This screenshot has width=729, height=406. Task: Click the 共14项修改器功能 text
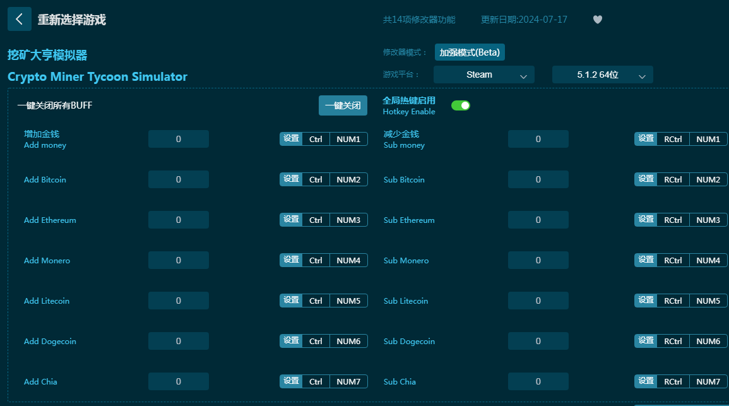pyautogui.click(x=419, y=20)
